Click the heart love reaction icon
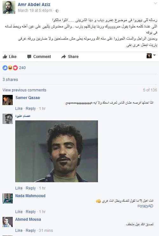 point(15,68)
